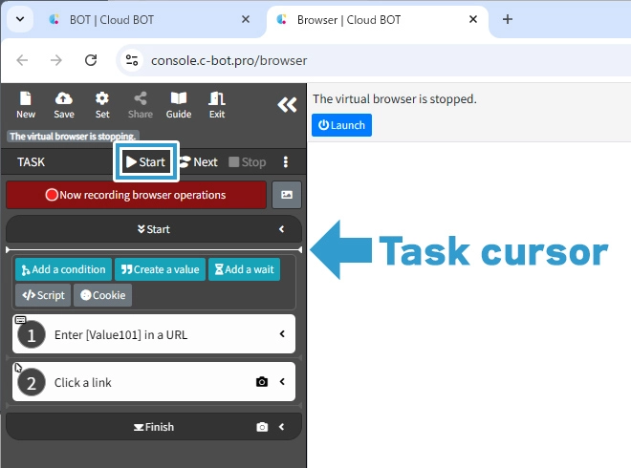Expand the Start block chevron

[282, 229]
